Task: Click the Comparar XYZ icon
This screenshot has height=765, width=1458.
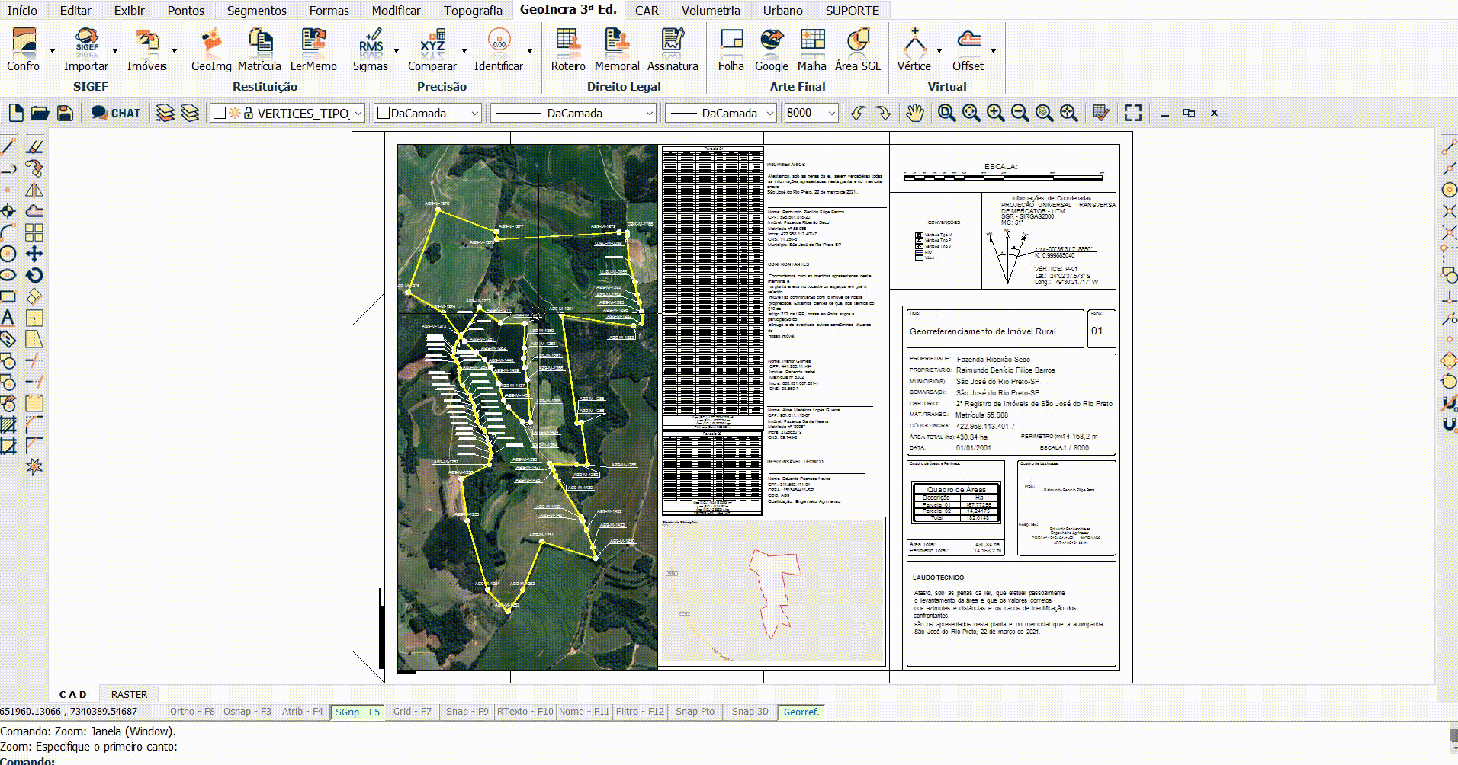Action: [432, 50]
